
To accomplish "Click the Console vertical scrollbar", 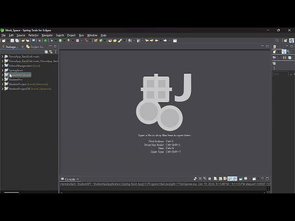I will [x=268, y=188].
